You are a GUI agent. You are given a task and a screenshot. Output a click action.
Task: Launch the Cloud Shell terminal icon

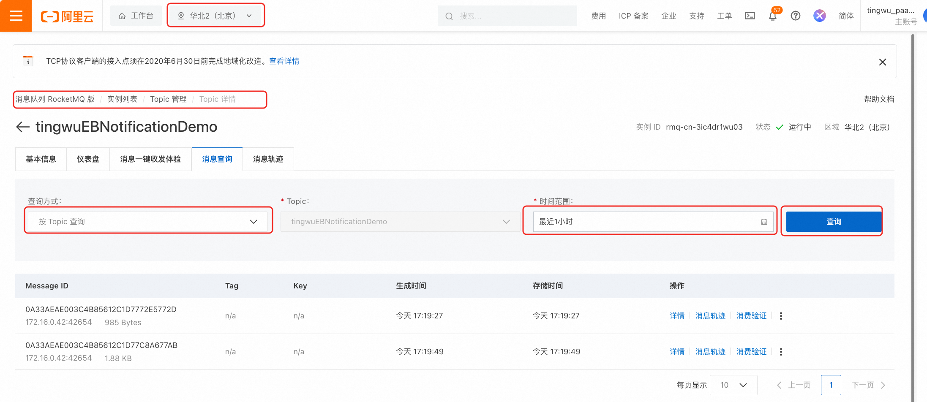[750, 16]
